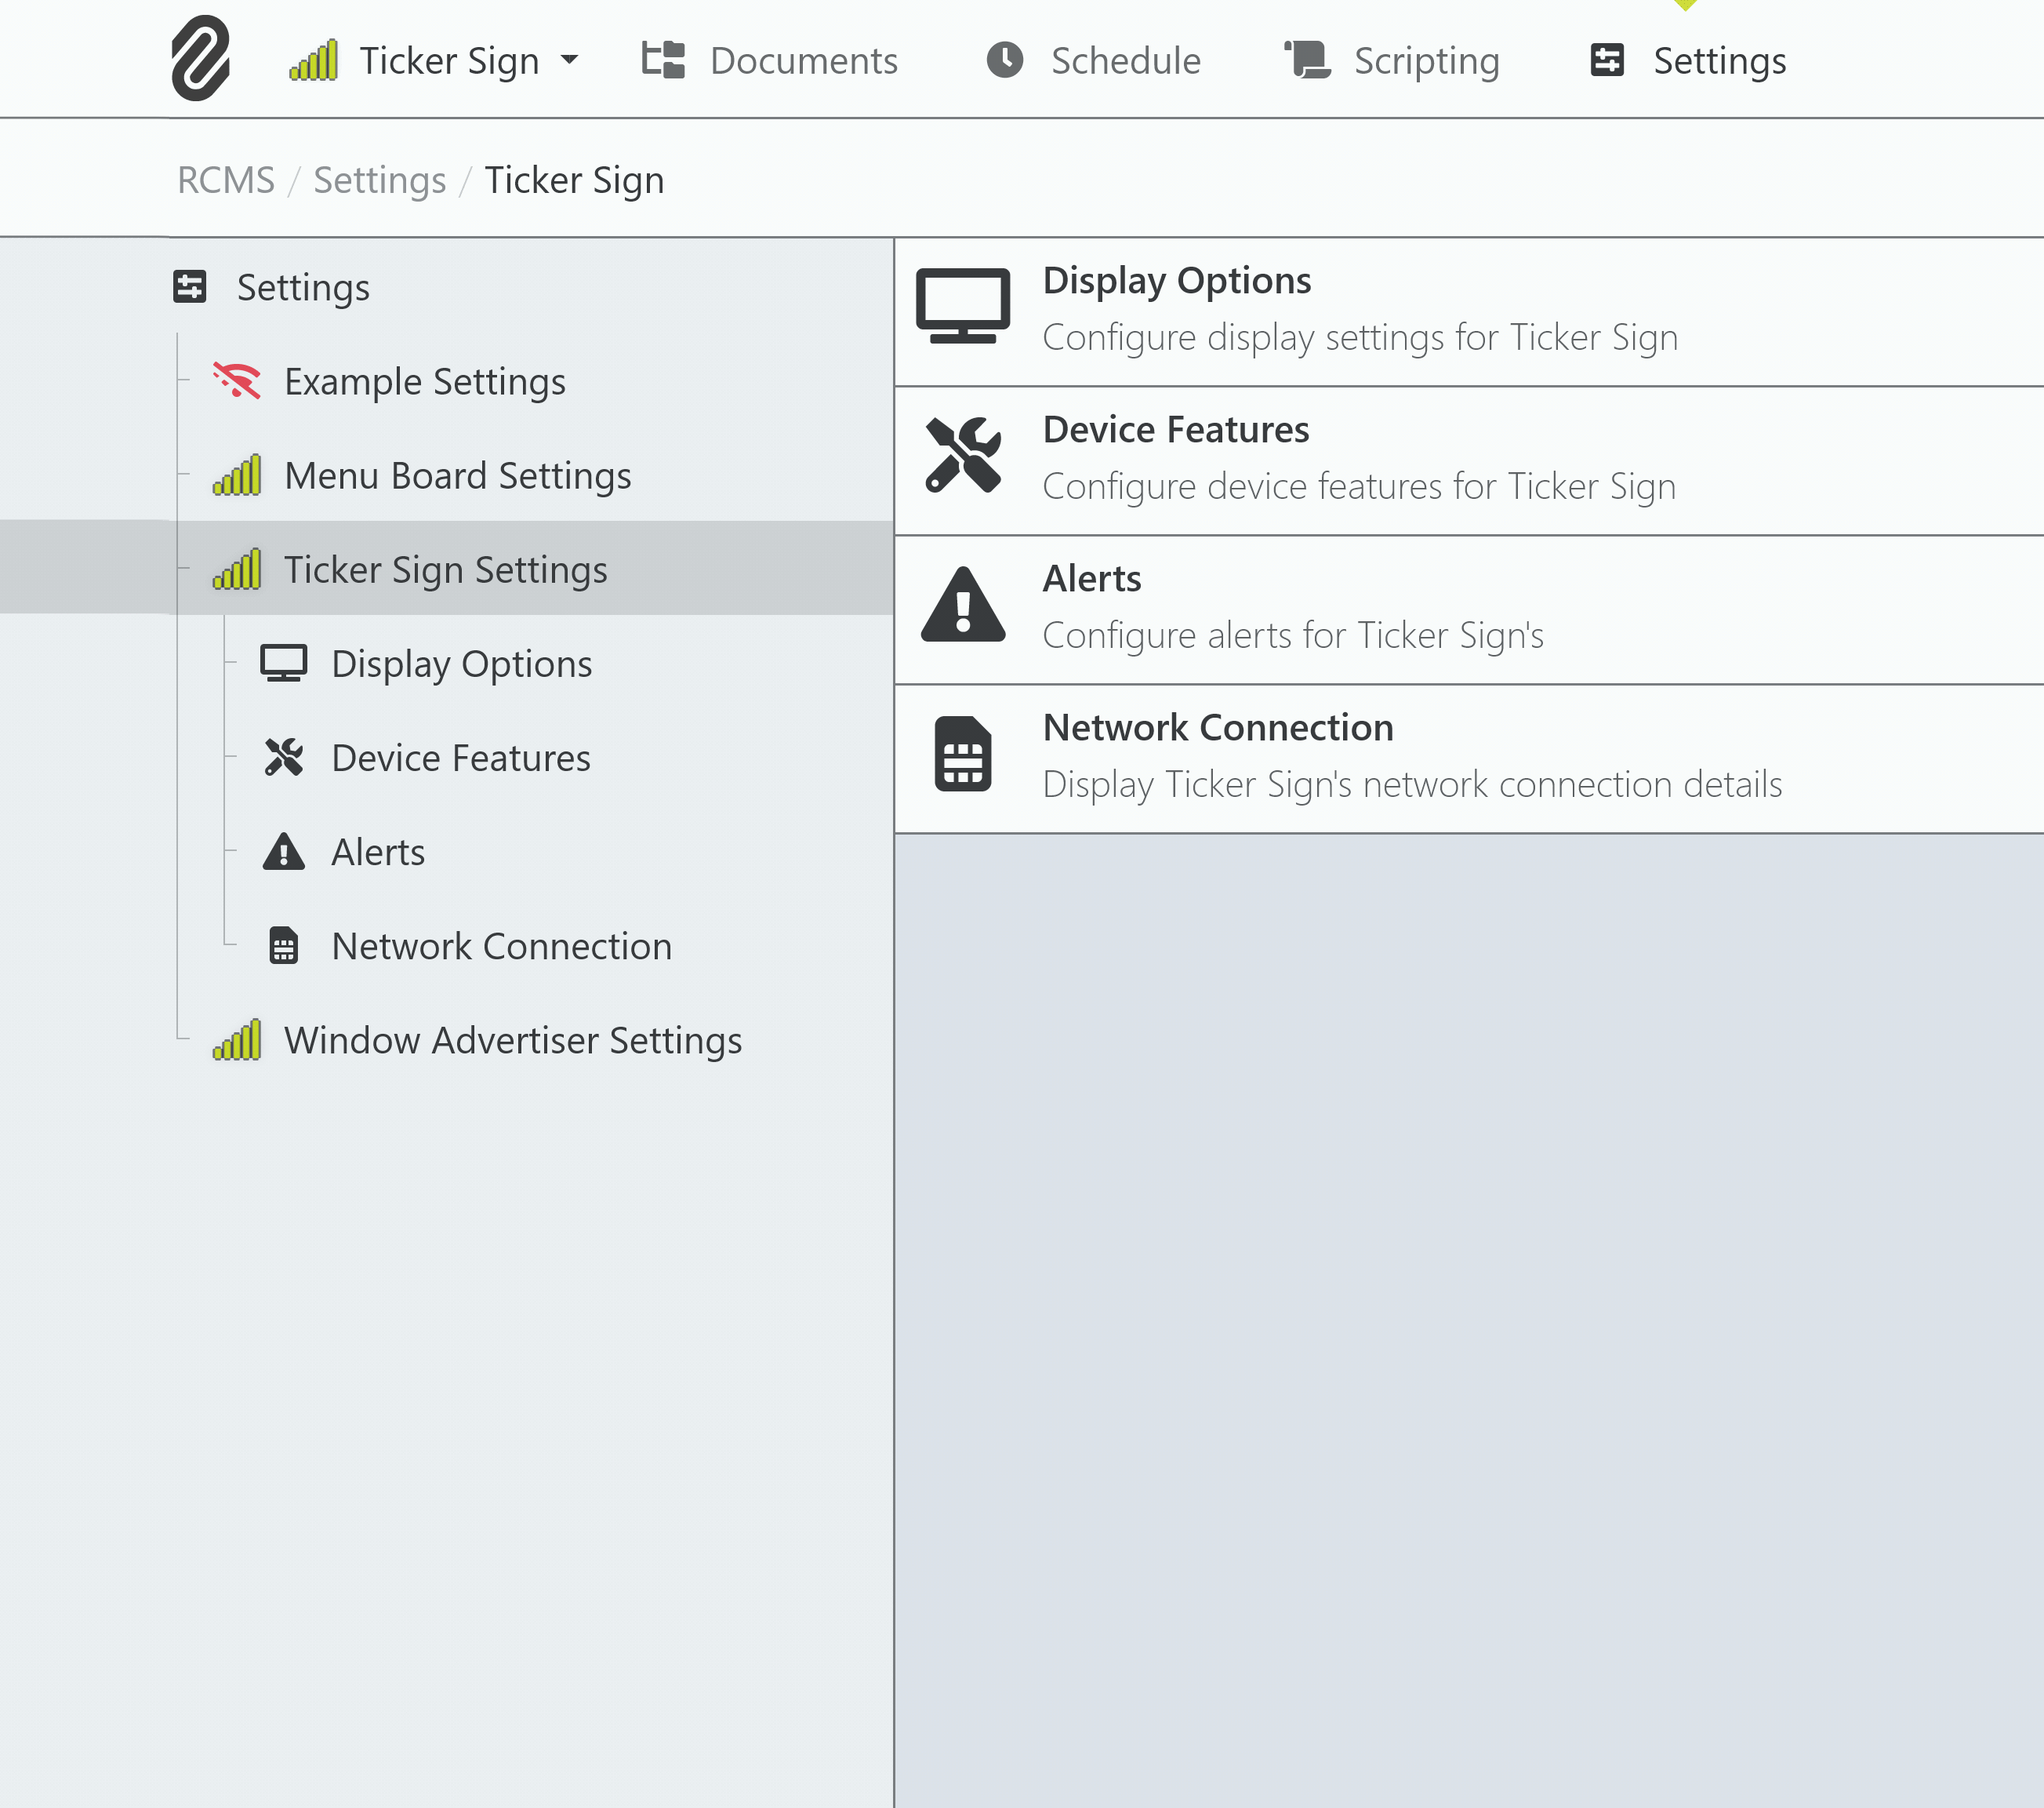This screenshot has height=1808, width=2044.
Task: Click the red offline icon for Example Settings
Action: (237, 381)
